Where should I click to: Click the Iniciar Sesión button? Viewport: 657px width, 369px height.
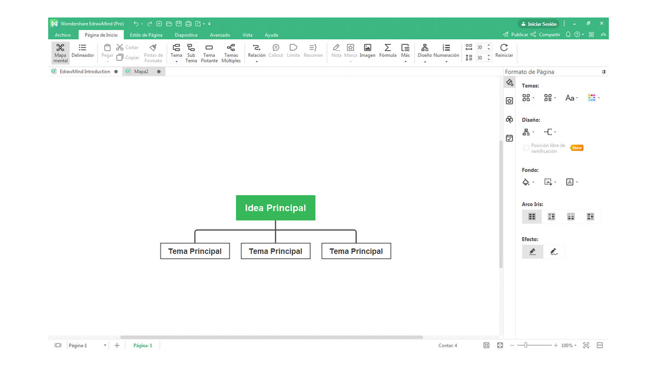point(538,24)
